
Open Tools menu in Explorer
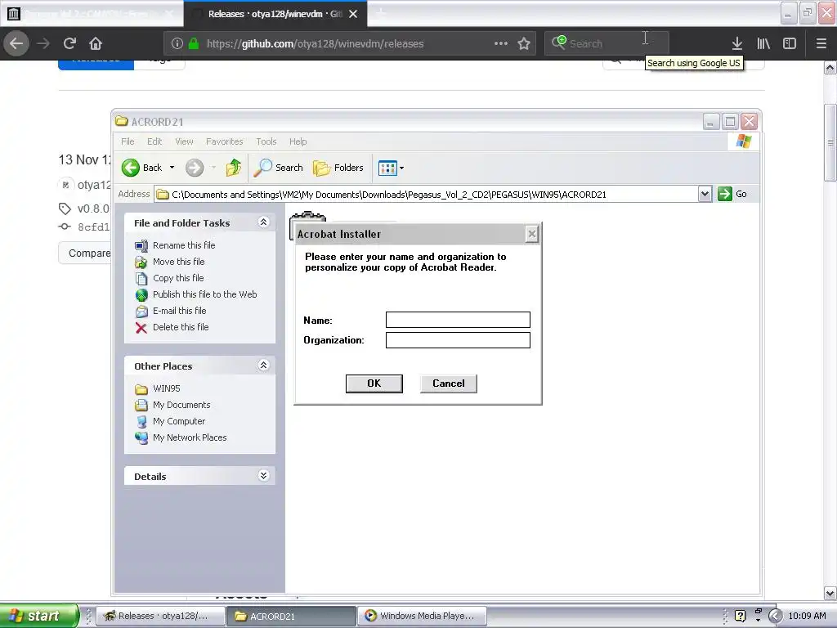tap(266, 141)
